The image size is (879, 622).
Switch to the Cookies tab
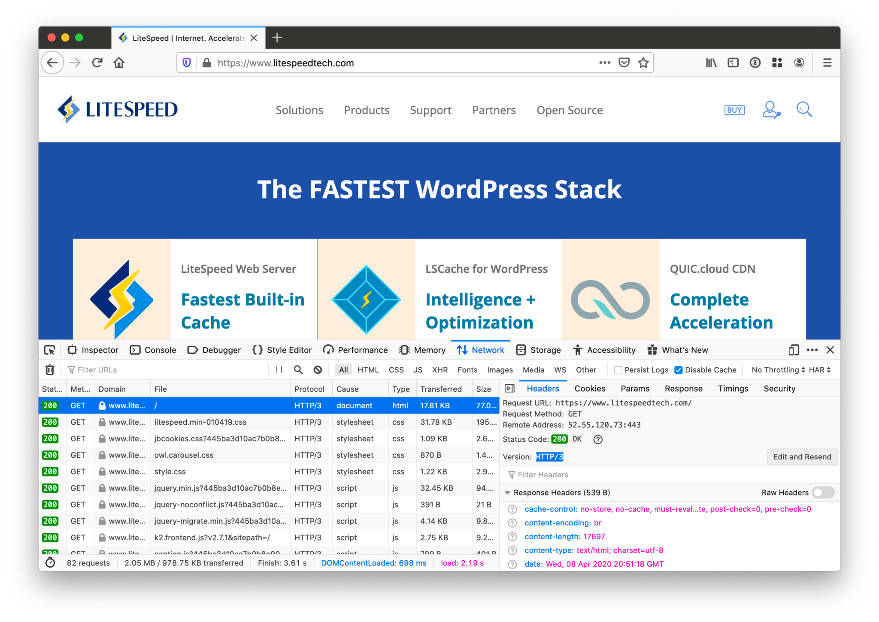click(590, 388)
